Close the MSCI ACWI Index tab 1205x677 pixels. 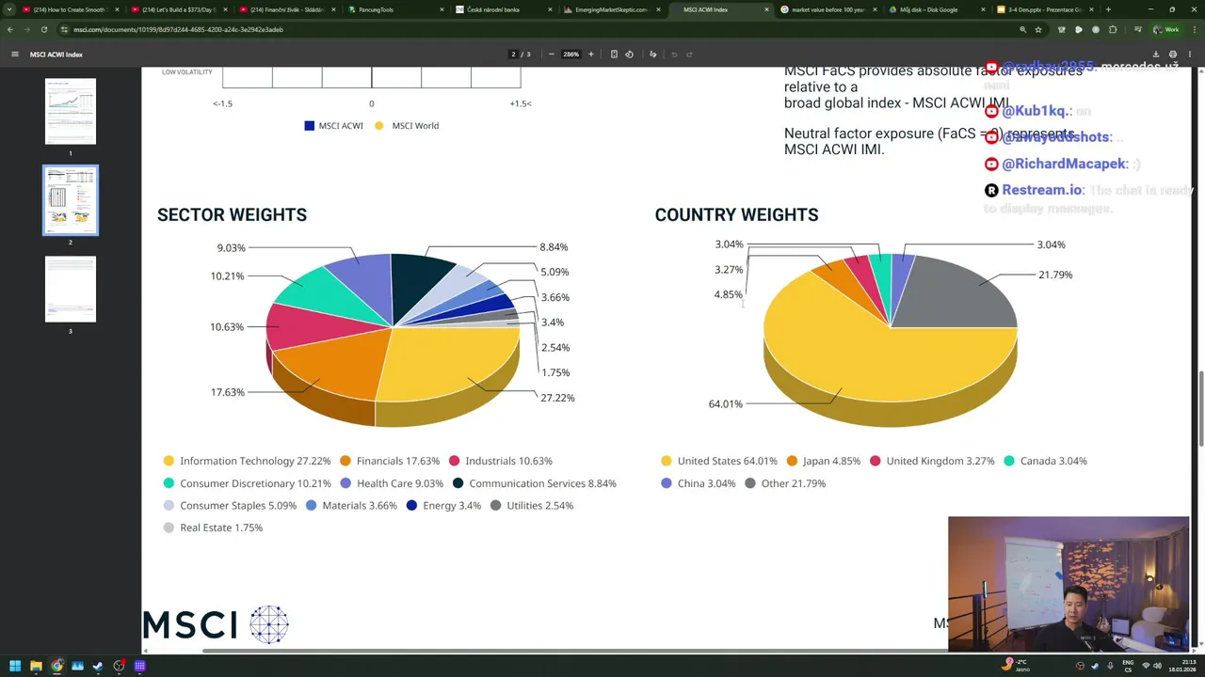[766, 9]
